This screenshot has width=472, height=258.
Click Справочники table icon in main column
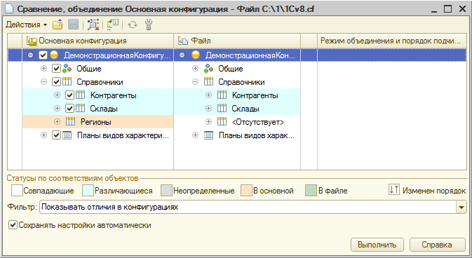[x=67, y=81]
